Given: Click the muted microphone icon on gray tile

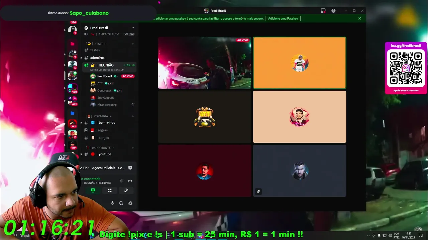Looking at the screenshot, I should click(x=258, y=192).
